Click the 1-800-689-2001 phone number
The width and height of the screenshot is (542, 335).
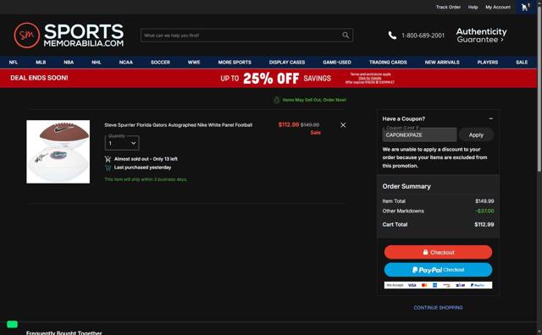click(x=423, y=36)
